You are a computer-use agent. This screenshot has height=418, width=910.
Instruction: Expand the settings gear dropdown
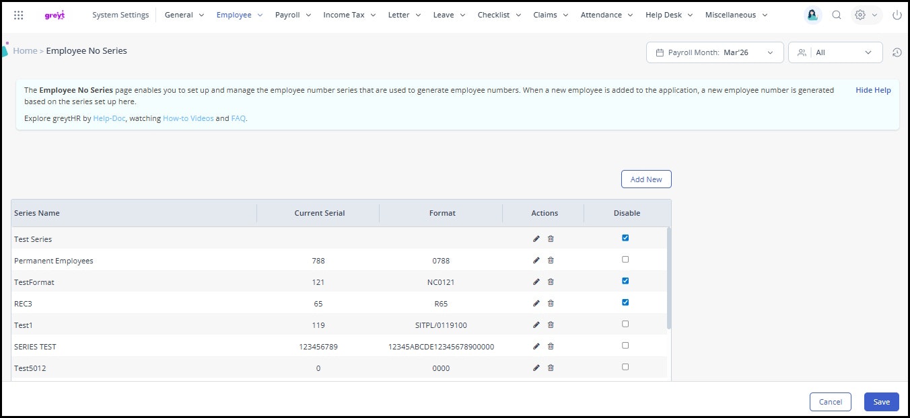pyautogui.click(x=866, y=15)
